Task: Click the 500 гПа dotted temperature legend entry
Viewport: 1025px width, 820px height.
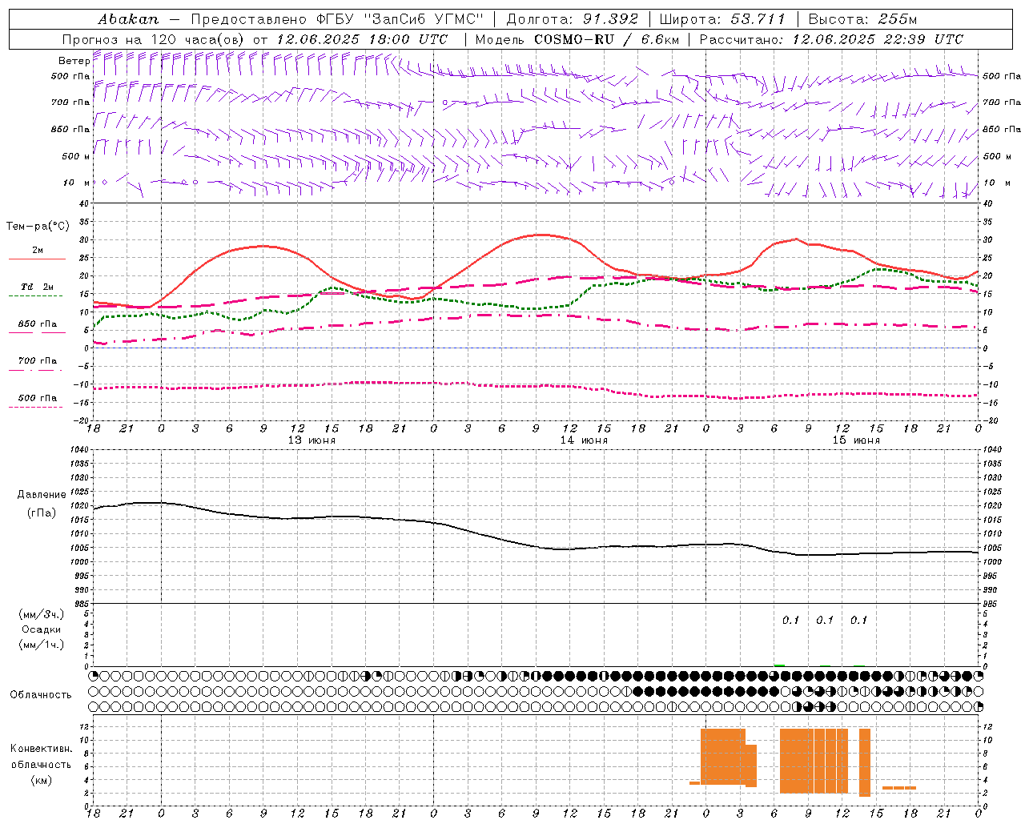Action: click(x=37, y=398)
